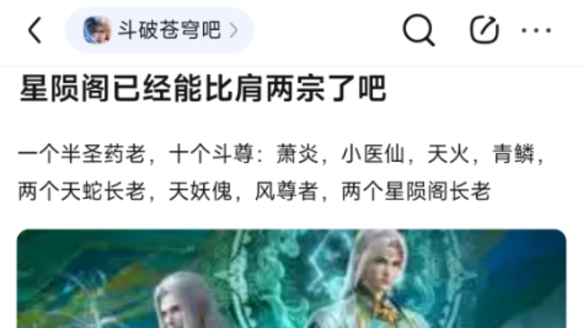The width and height of the screenshot is (583, 328).
Task: Click the word 萧炎 in the post
Action: [297, 154]
